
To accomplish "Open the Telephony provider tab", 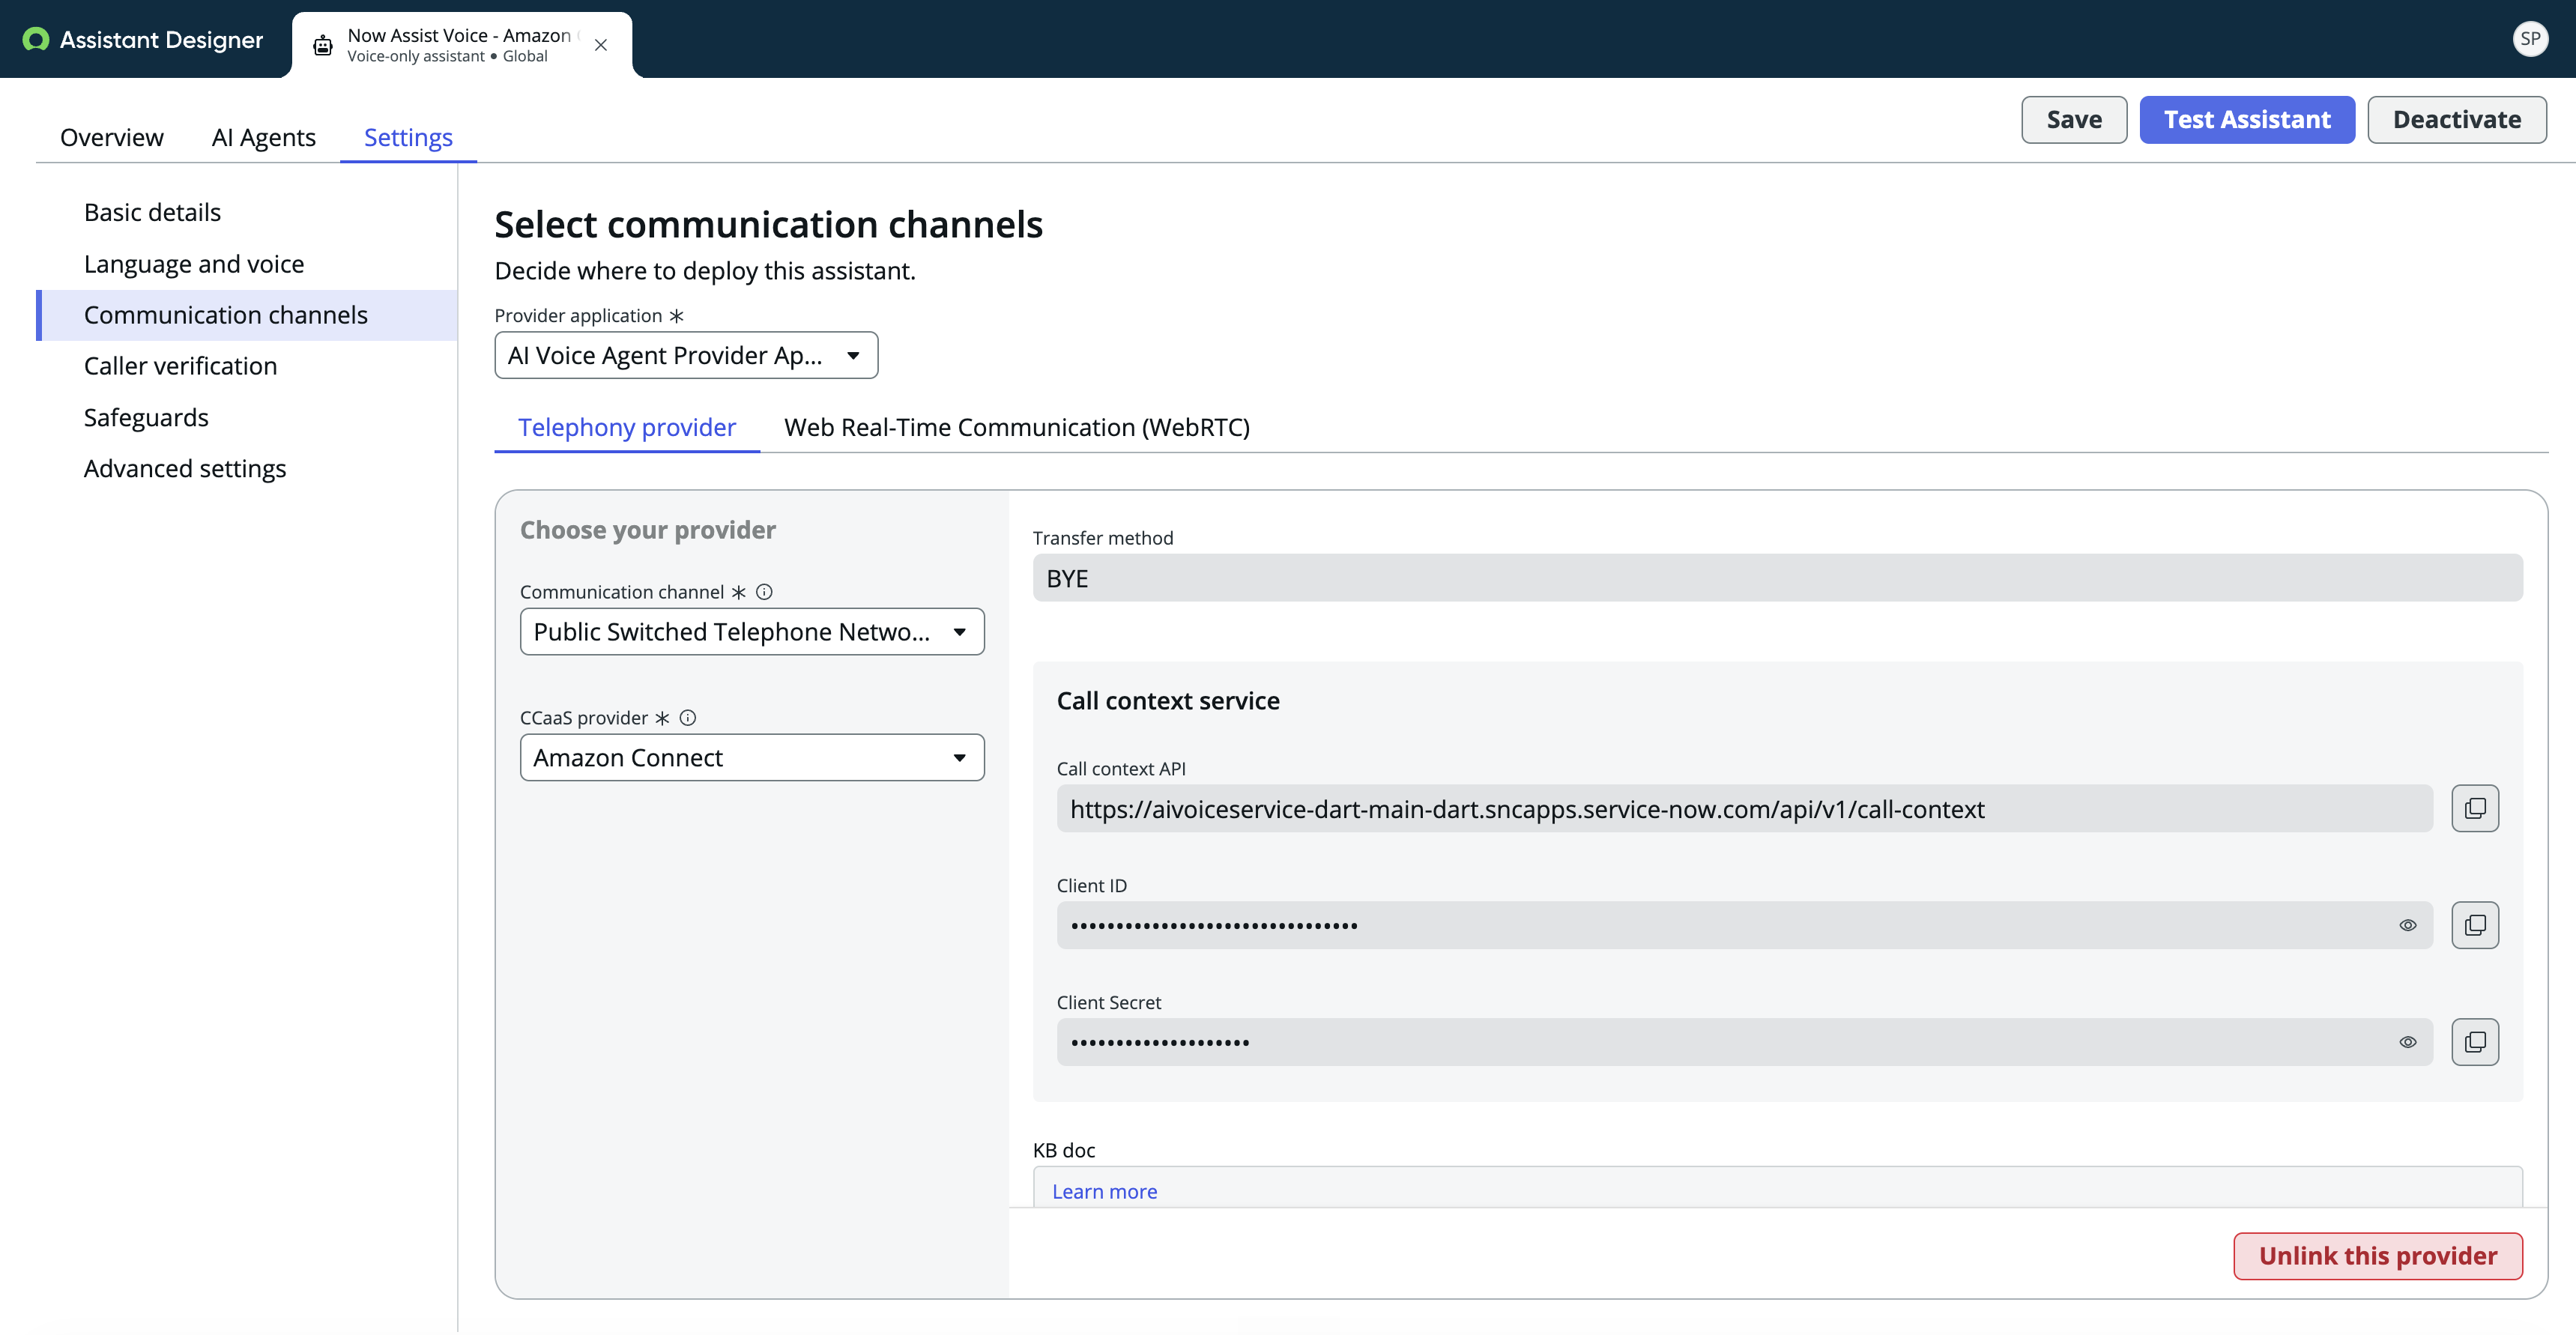I will tap(627, 427).
